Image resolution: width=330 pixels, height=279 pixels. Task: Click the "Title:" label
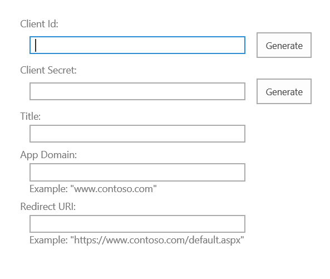(30, 116)
